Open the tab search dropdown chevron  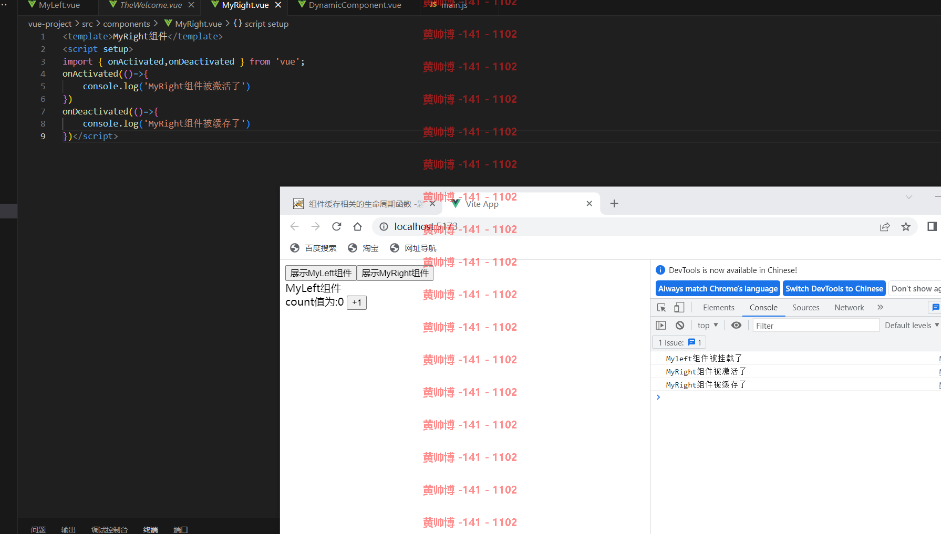point(909,196)
